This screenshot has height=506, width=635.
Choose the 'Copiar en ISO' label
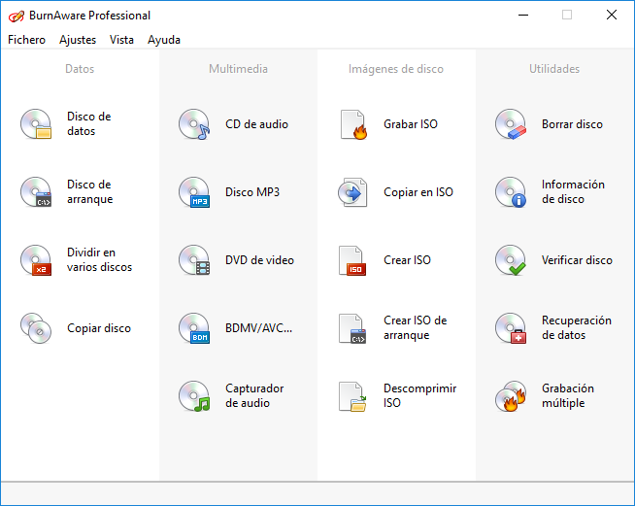(418, 192)
